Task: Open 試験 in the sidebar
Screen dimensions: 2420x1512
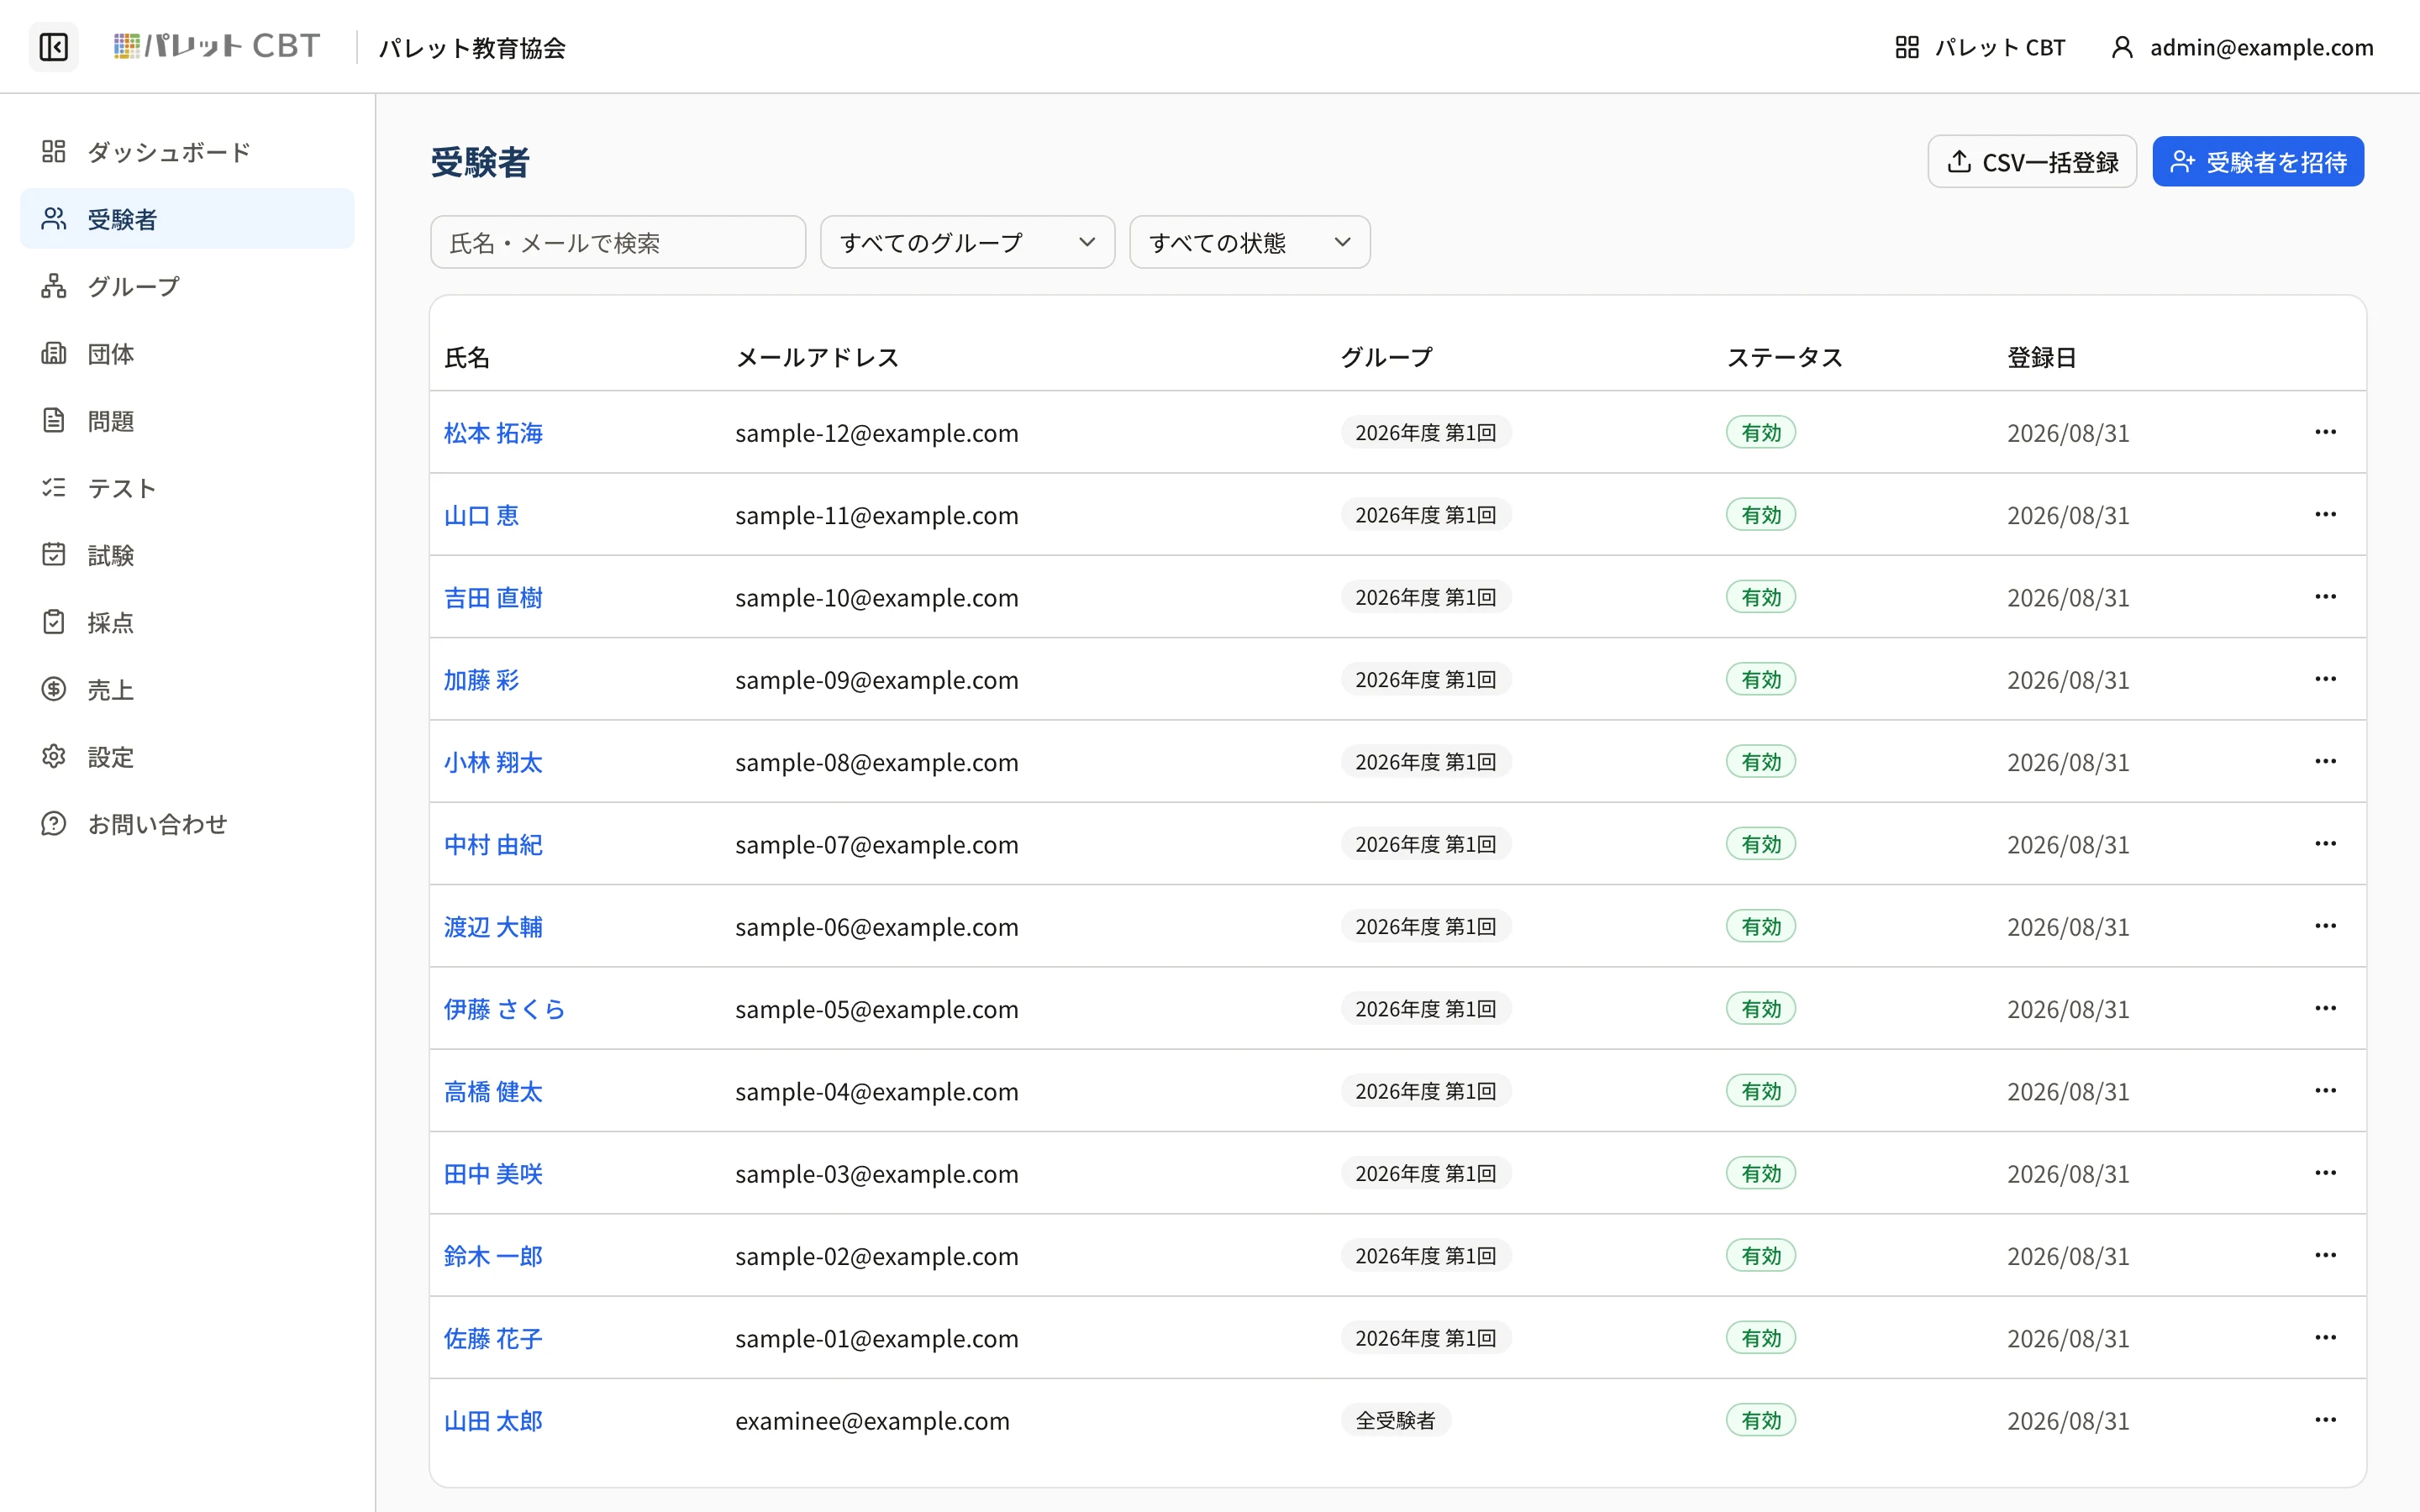Action: tap(187, 555)
